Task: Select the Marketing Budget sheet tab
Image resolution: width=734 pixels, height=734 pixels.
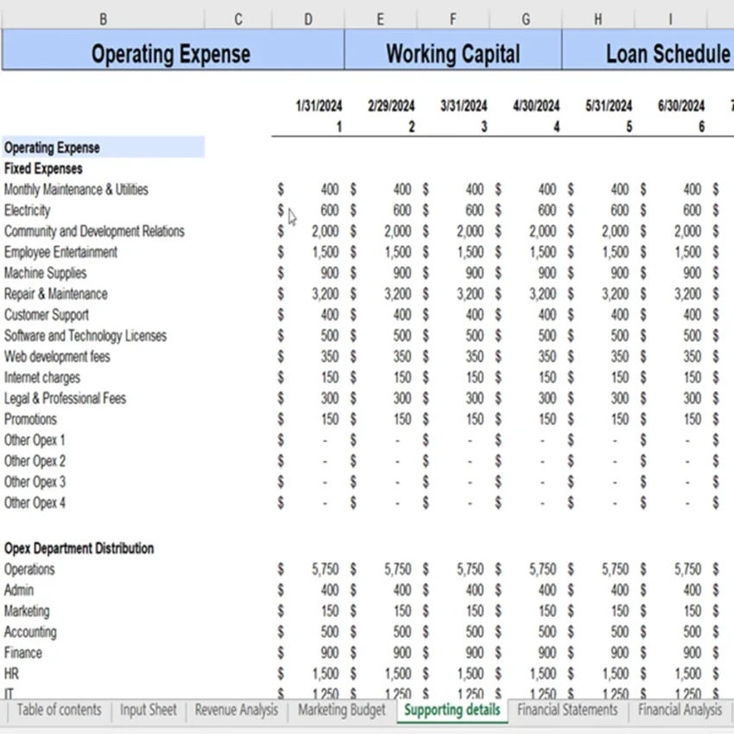Action: point(342,710)
